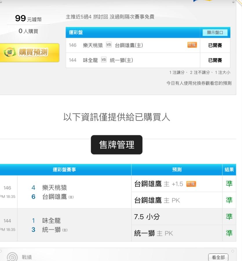Click the 顯示盤口 button
Image resolution: width=242 pixels, height=261 pixels.
[x=215, y=33]
